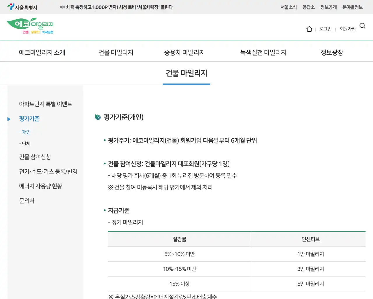373x299 pixels.
Task: Open 건물 참여신청 sidebar item
Action: [x=35, y=157]
